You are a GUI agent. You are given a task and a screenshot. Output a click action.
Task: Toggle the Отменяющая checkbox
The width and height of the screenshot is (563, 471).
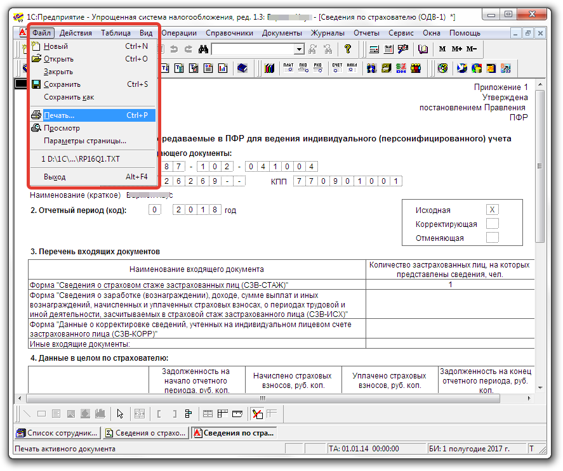pyautogui.click(x=493, y=238)
